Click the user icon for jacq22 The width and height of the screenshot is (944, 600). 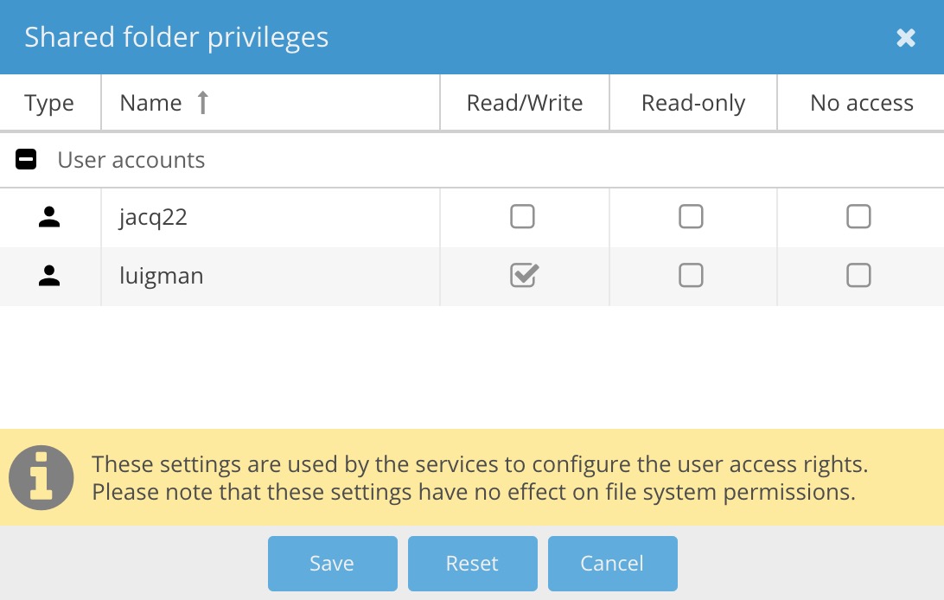point(49,217)
